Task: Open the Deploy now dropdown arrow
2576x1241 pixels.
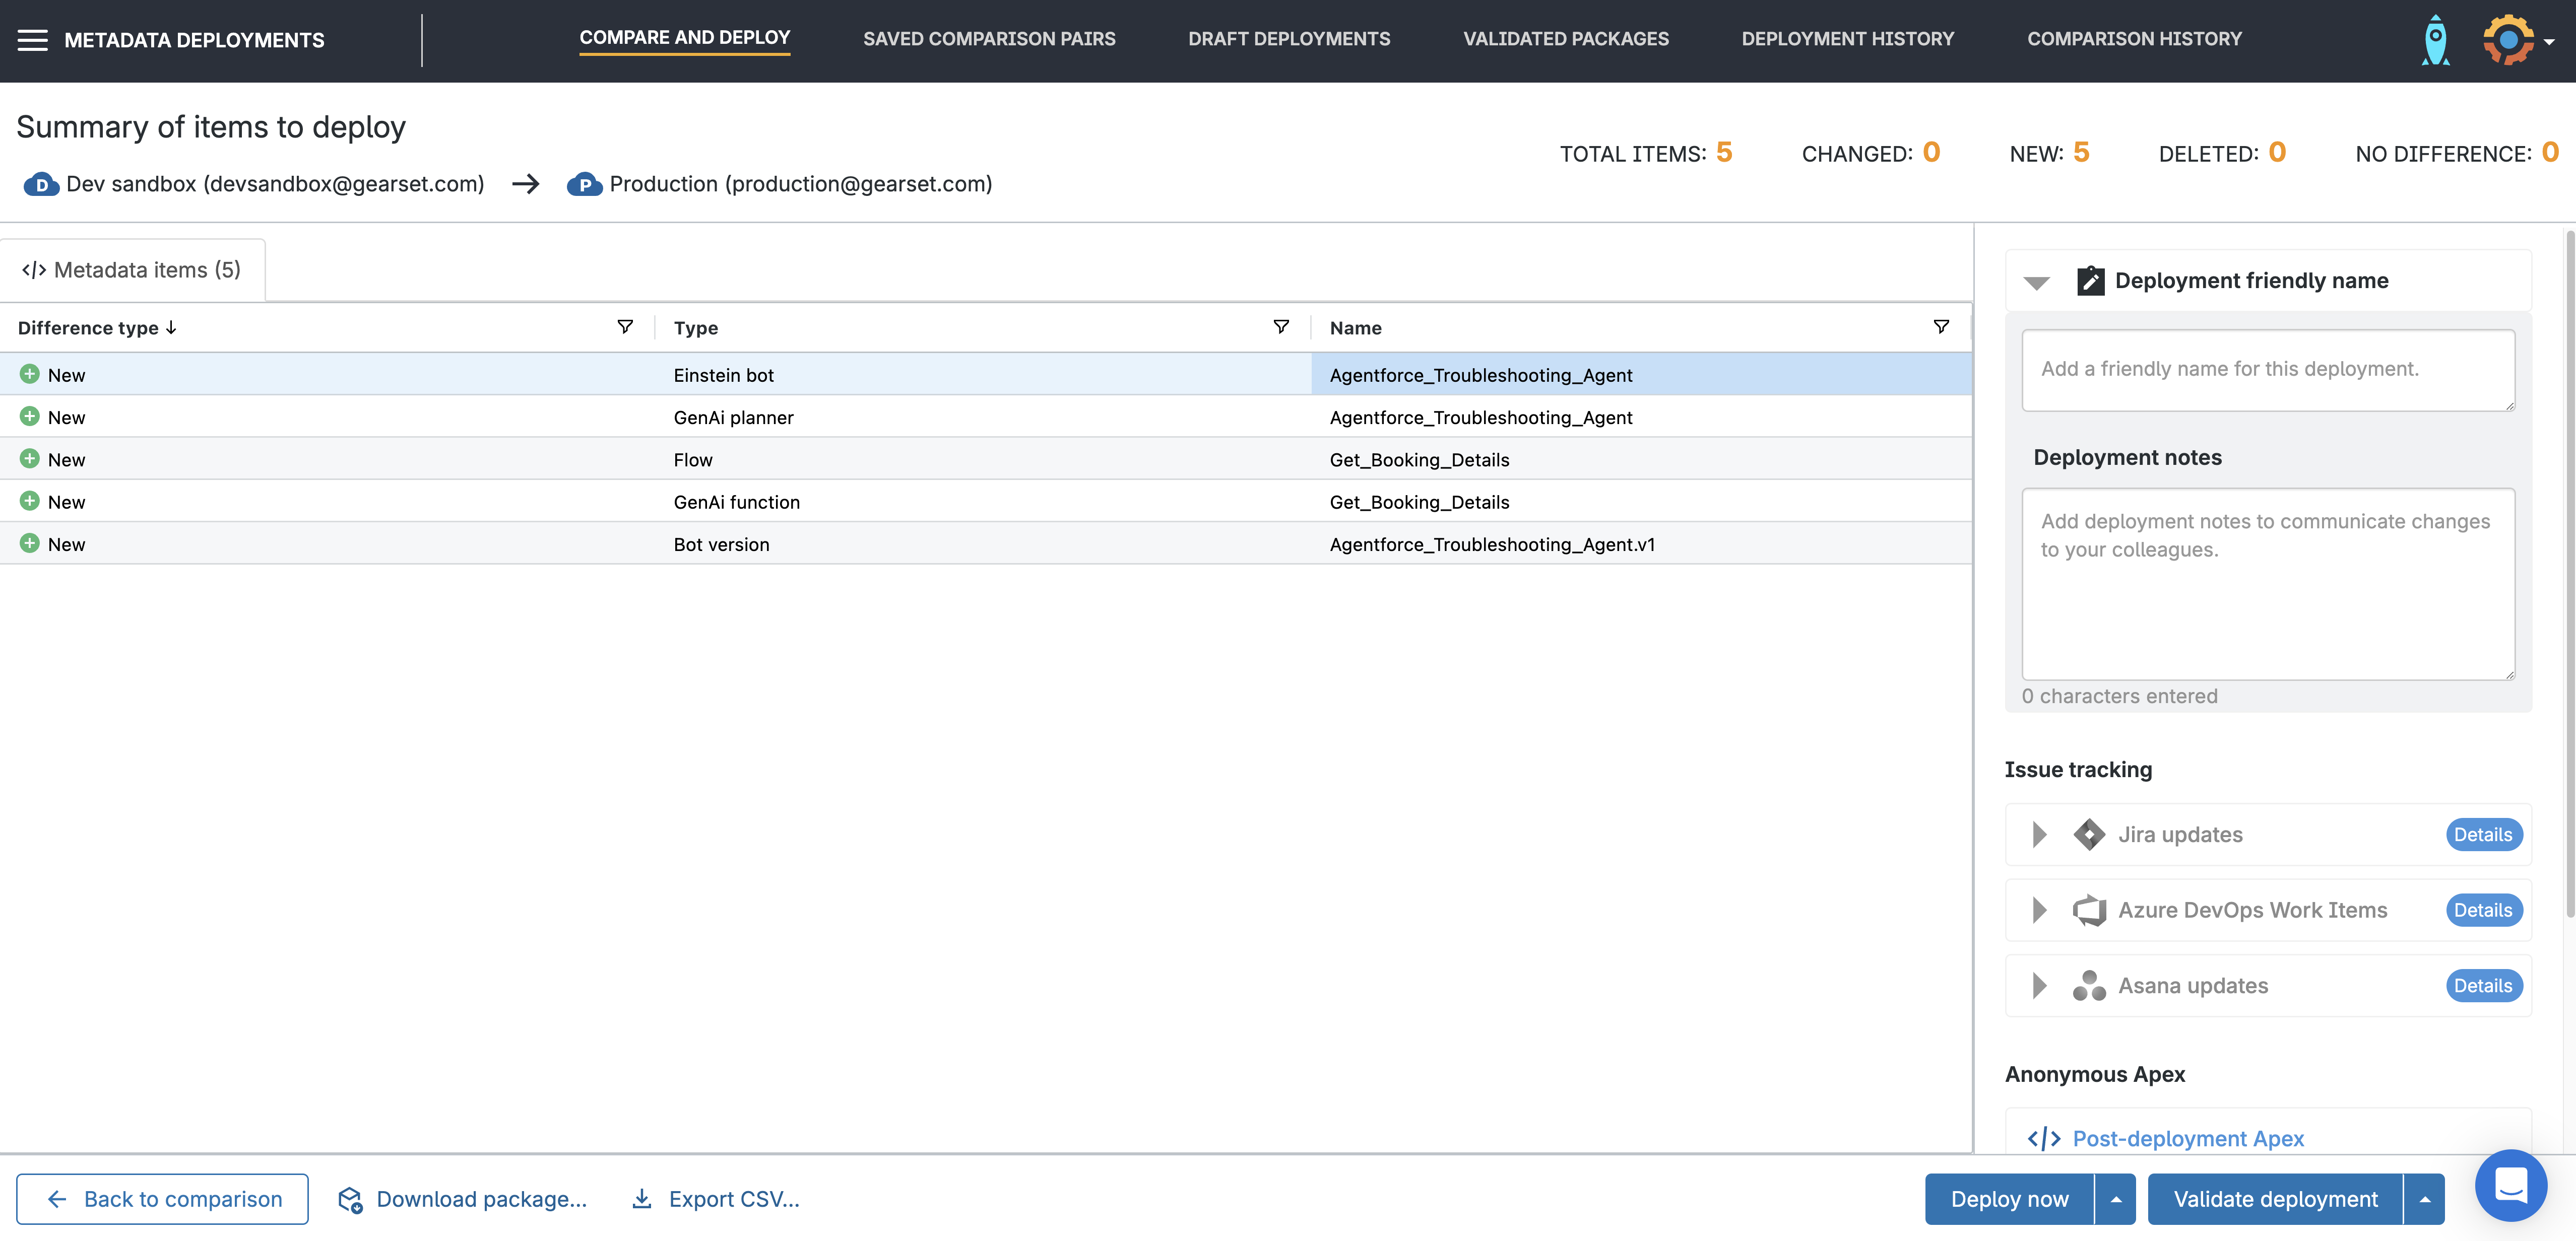Action: coord(2116,1199)
